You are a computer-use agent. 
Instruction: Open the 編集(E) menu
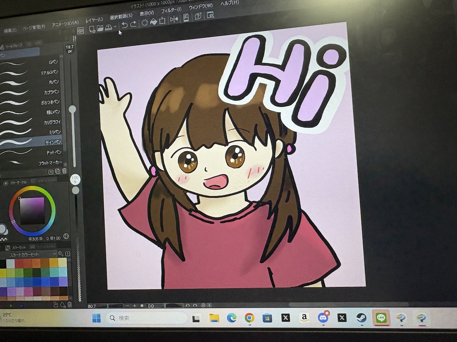pyautogui.click(x=9, y=30)
